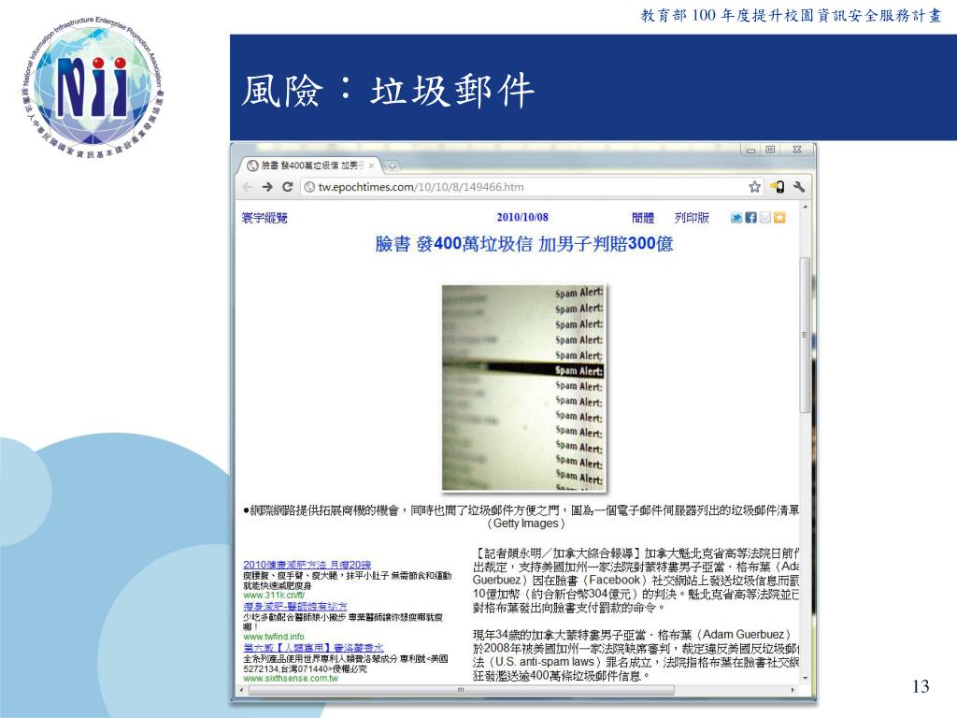
Task: Open the 列印版 print version
Action: (x=692, y=218)
